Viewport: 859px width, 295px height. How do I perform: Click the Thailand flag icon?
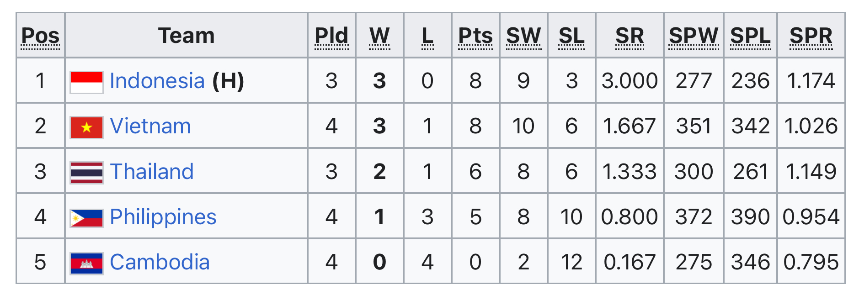click(86, 173)
